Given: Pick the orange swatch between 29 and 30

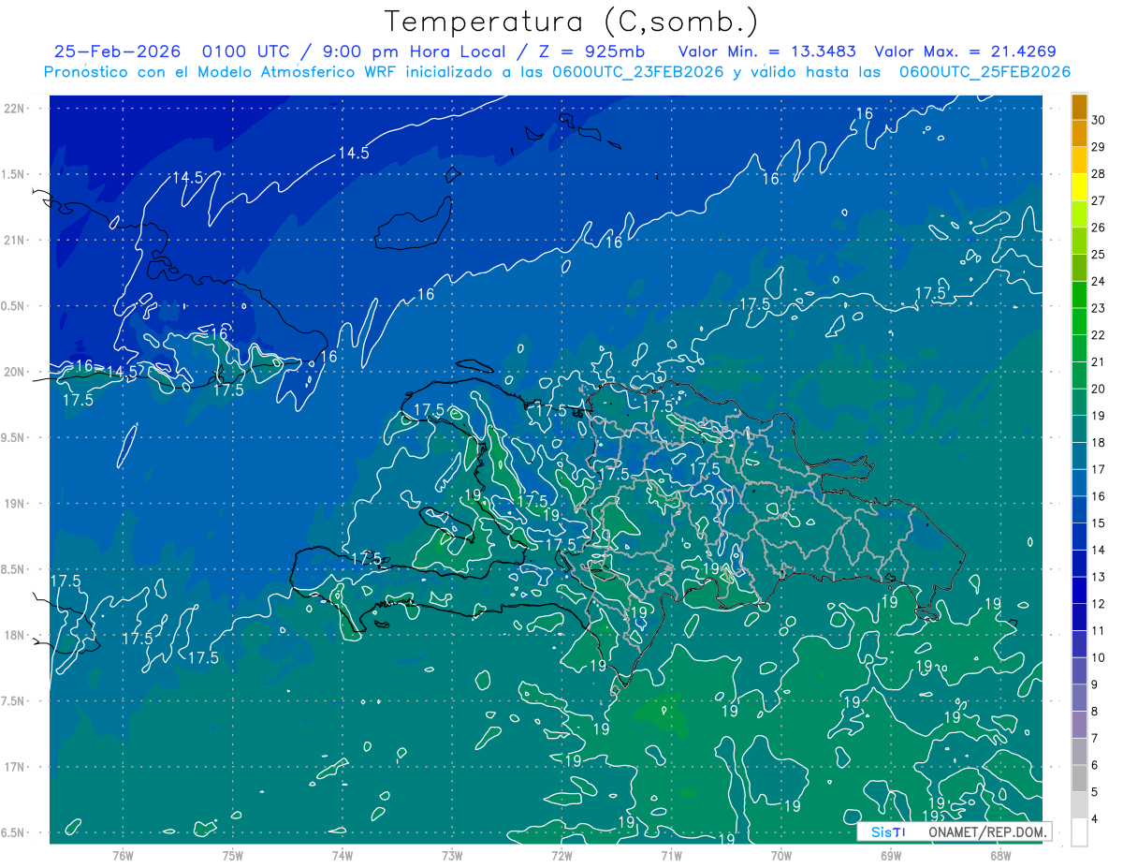Looking at the screenshot, I should [1079, 134].
